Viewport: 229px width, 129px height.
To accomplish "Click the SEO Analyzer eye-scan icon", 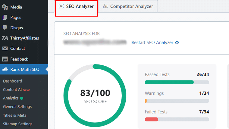I will tap(61, 6).
